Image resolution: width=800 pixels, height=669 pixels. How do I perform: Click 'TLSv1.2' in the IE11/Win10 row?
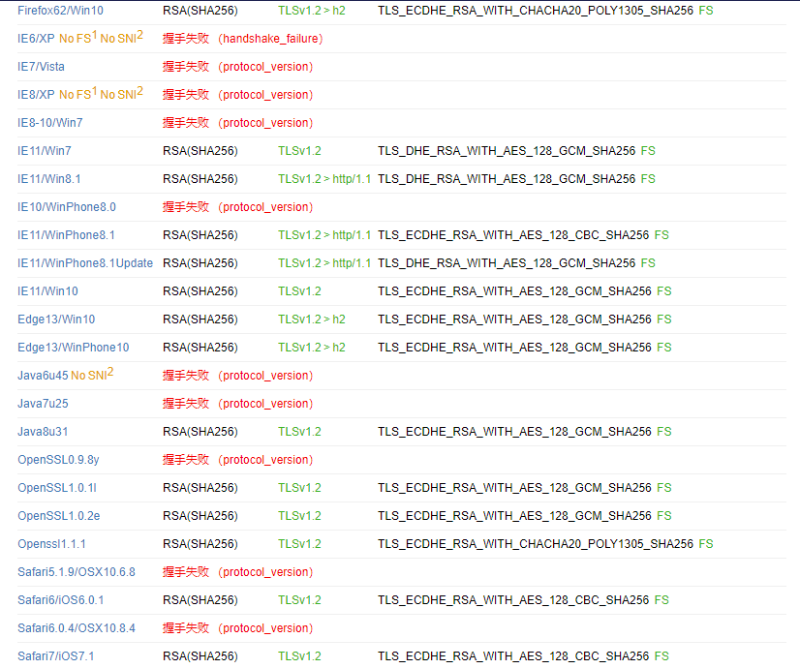tap(299, 290)
